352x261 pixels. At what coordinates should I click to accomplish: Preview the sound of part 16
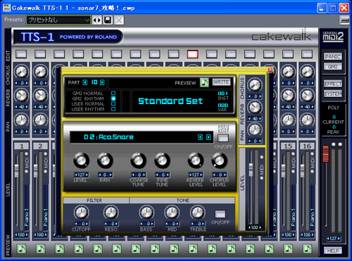point(307,249)
